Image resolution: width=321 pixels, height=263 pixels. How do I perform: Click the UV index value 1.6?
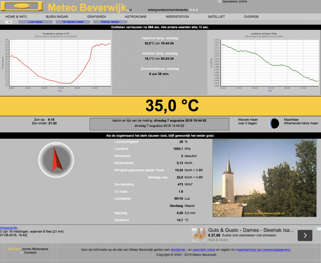181,192
